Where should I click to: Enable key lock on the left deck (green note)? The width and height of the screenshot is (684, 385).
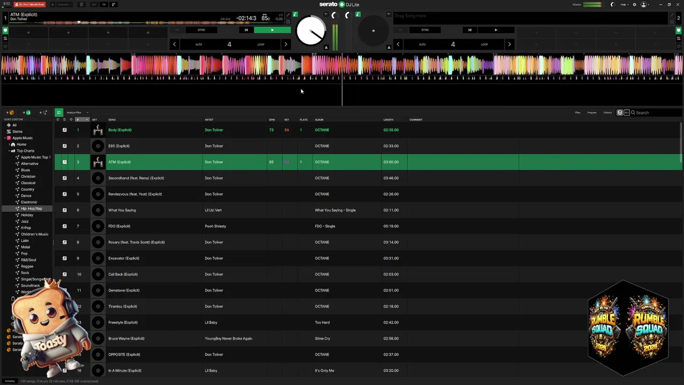[x=295, y=14]
